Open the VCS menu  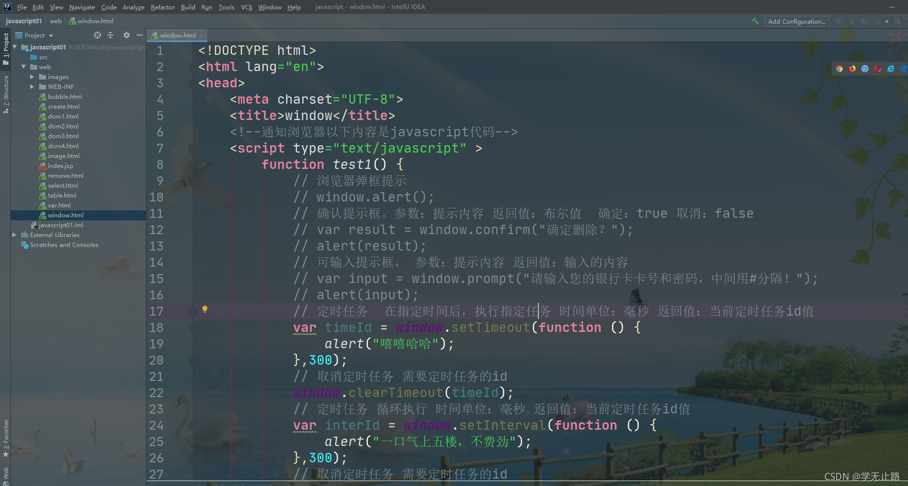246,7
